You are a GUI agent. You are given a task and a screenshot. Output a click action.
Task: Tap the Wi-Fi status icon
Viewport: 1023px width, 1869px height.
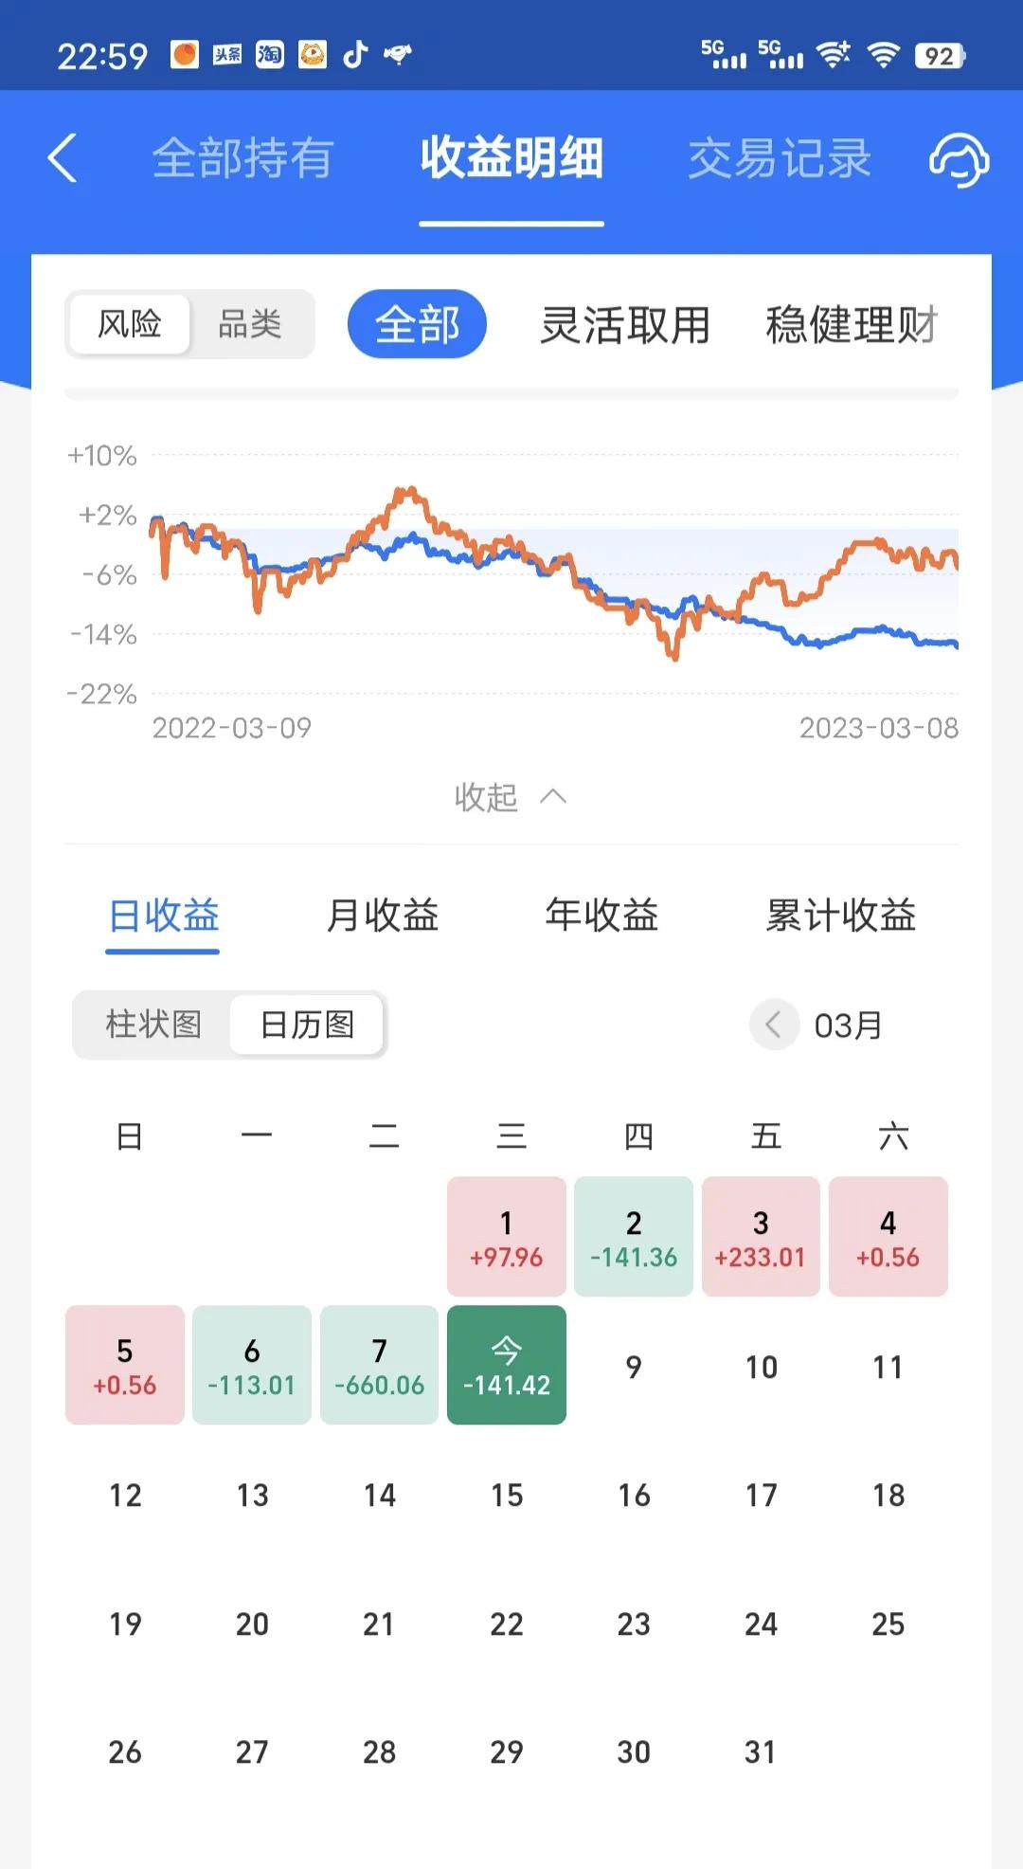pyautogui.click(x=883, y=55)
